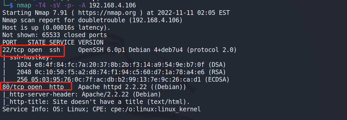
Task: Click the -sV option in the command
Action: (55, 5)
